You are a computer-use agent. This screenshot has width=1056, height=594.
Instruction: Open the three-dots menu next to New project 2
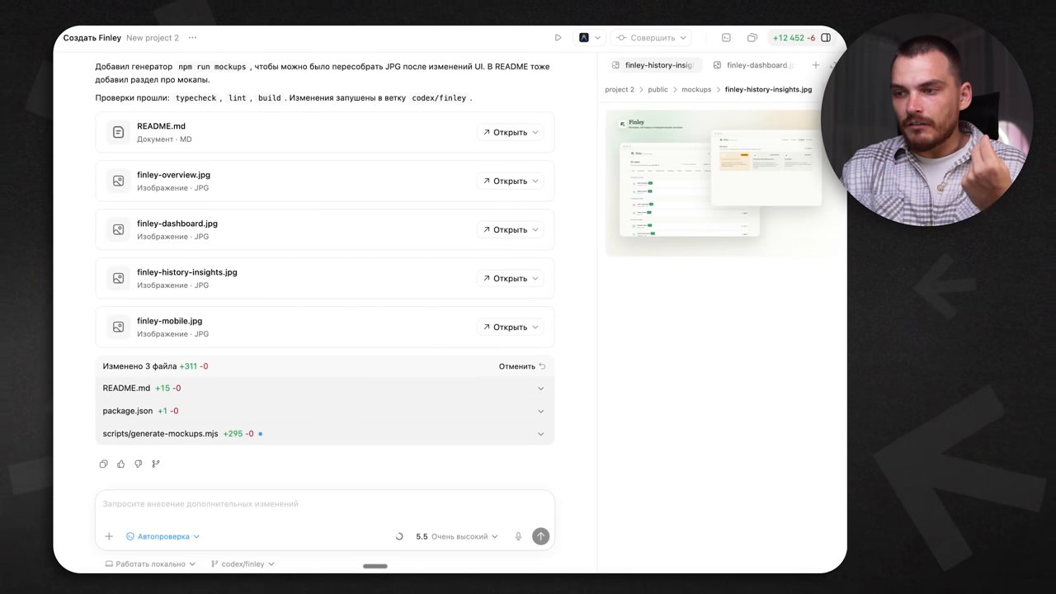click(192, 38)
